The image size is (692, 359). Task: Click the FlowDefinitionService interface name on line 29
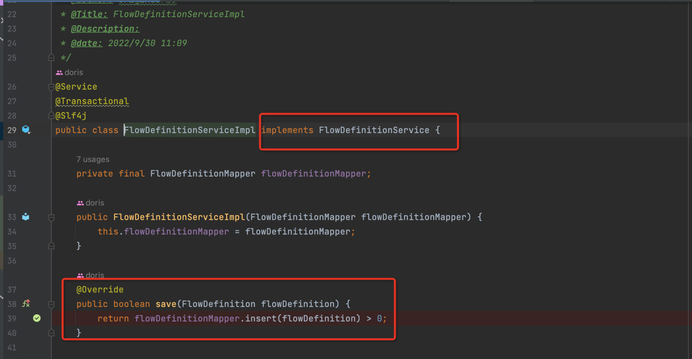click(x=374, y=130)
